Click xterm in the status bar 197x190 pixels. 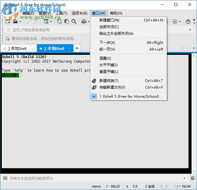click(96, 186)
